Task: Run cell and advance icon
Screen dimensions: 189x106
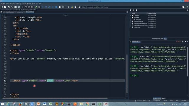Action: pyautogui.click(x=29, y=7)
